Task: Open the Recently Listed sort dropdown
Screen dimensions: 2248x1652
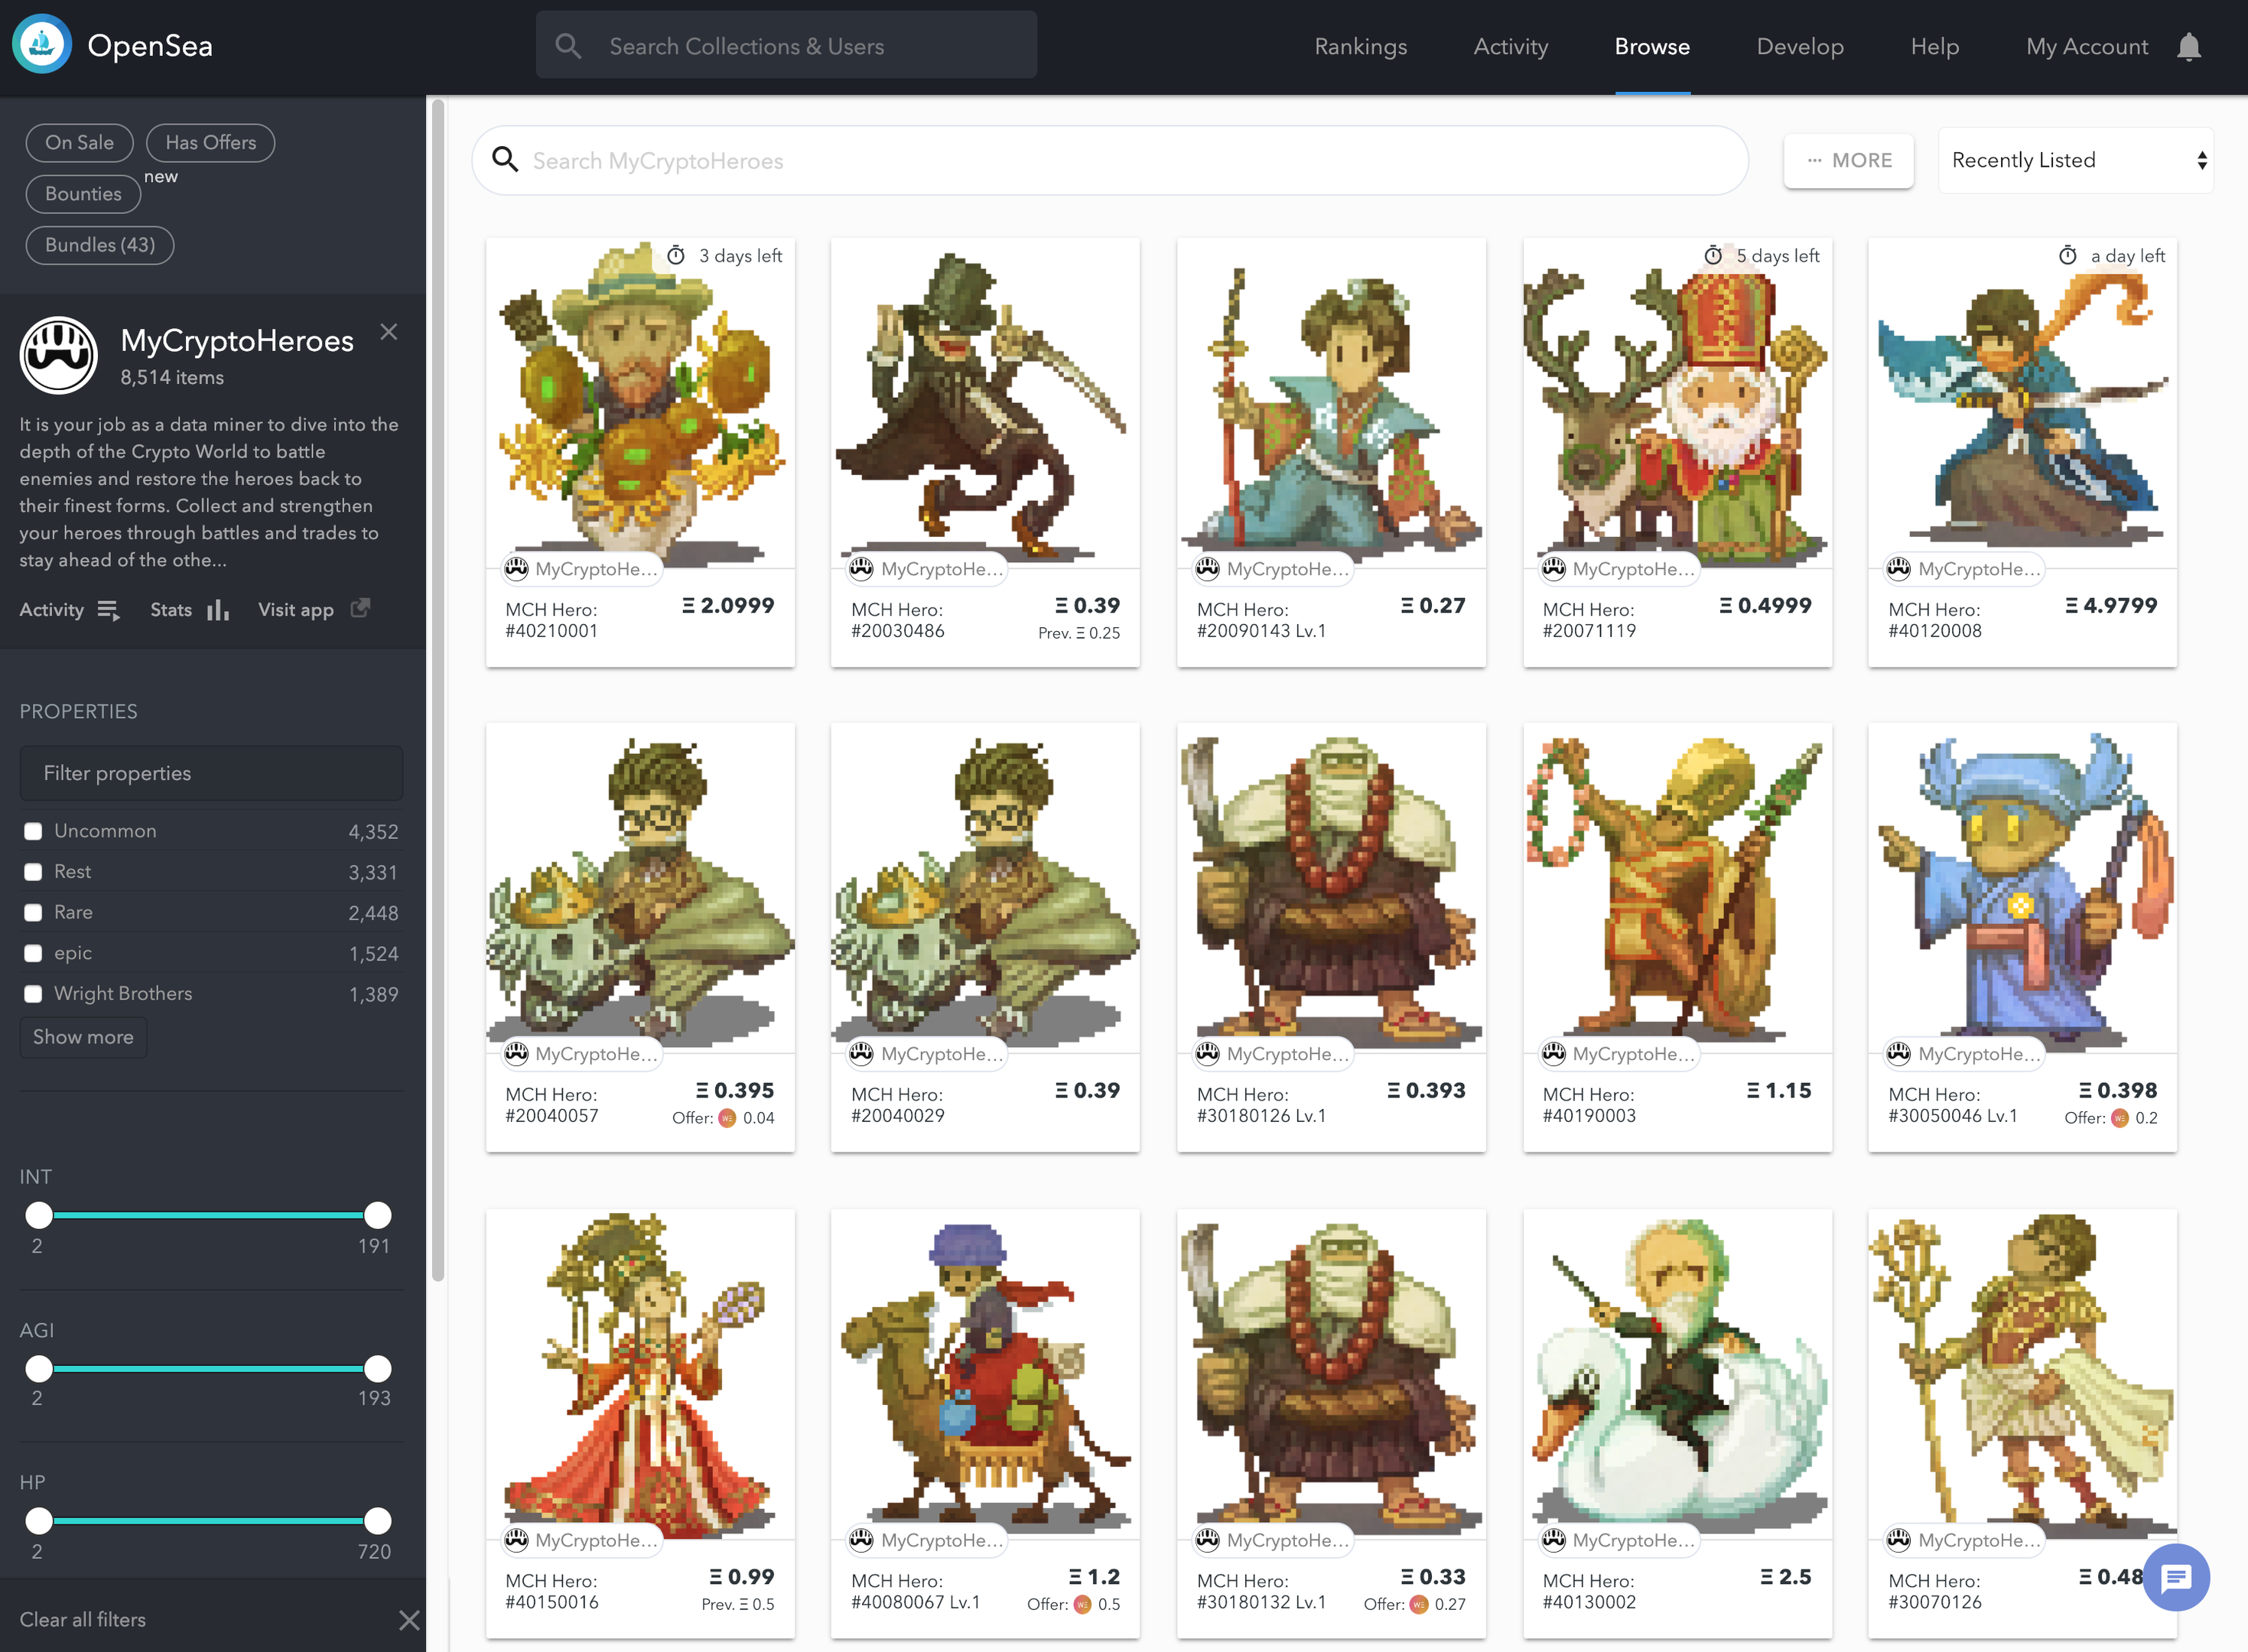Action: click(x=2076, y=160)
